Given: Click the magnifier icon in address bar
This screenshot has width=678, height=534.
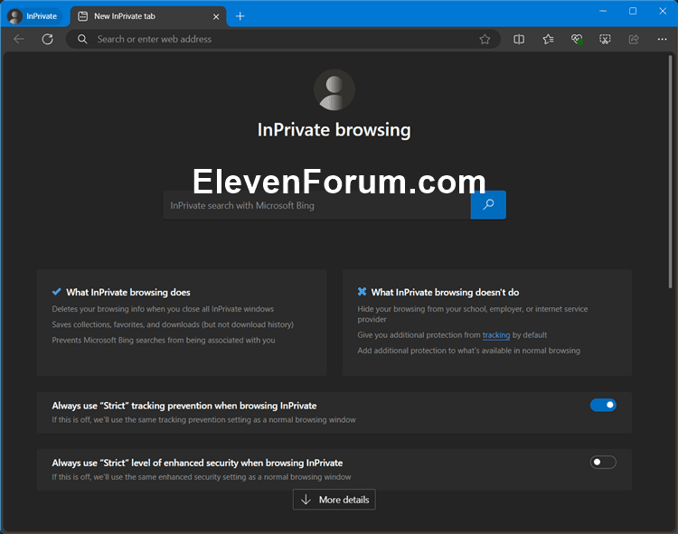Looking at the screenshot, I should coord(82,40).
